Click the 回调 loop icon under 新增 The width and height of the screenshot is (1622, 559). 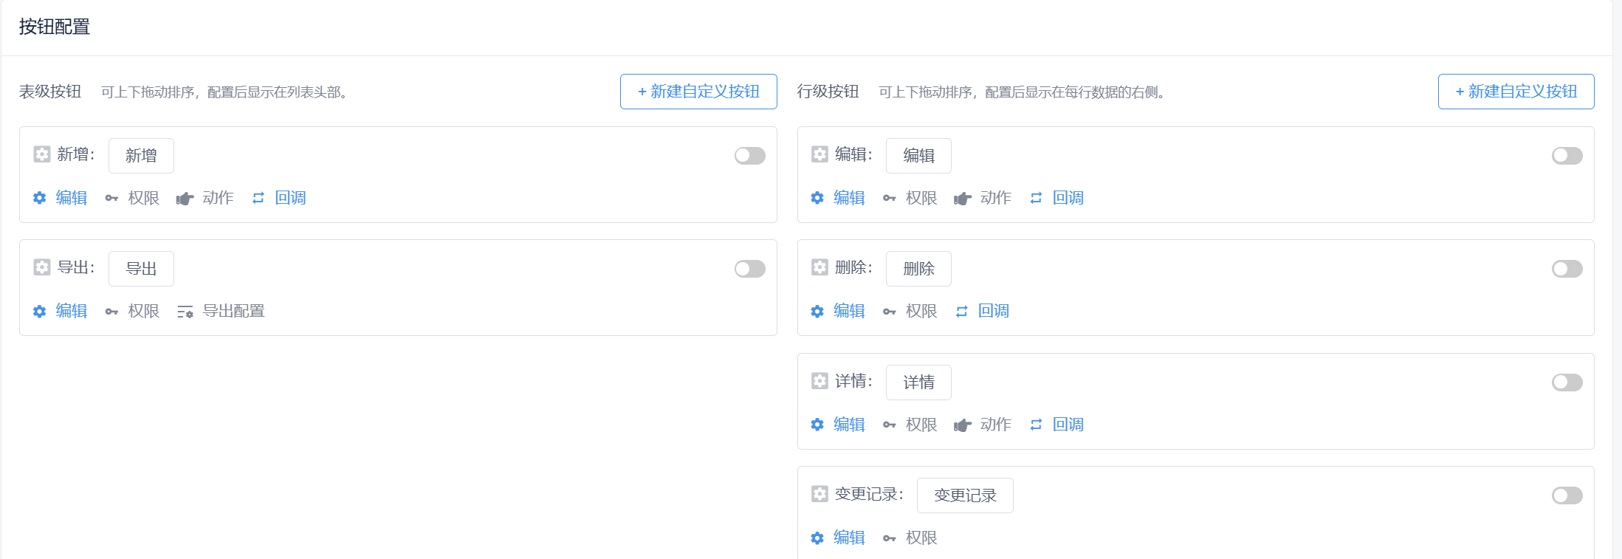coord(258,198)
